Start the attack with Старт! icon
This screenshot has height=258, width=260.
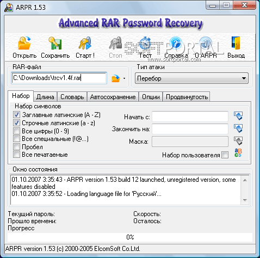pyautogui.click(x=85, y=43)
